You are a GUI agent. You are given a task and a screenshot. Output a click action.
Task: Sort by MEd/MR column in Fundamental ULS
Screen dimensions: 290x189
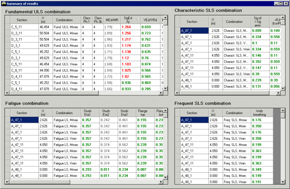coord(112,20)
